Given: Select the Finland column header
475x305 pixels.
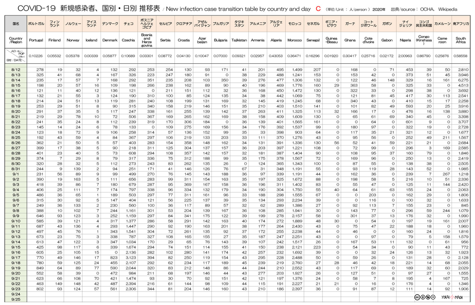Looking at the screenshot, I should coord(54,40).
